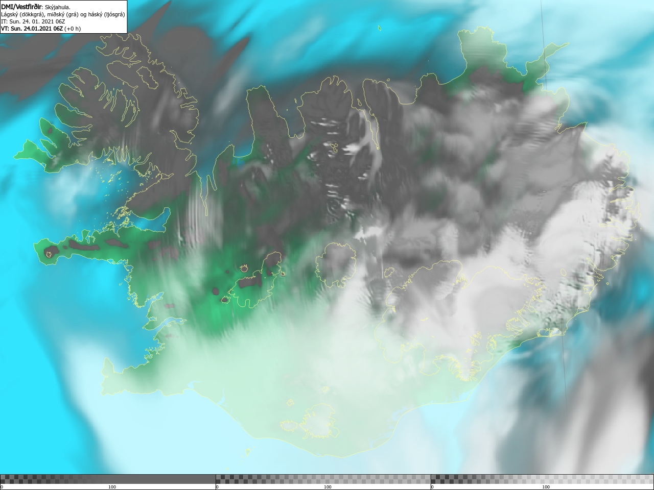Select the 'Lágský (dökkgrá), miðský (grá)' legend line
This screenshot has height=490, width=654.
coord(63,14)
